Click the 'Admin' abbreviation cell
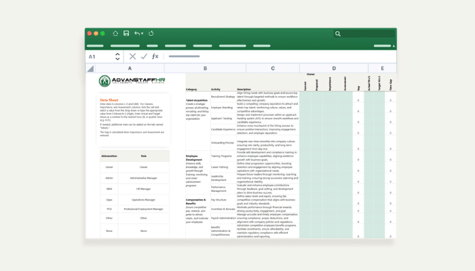The height and width of the screenshot is (271, 475). click(109, 178)
